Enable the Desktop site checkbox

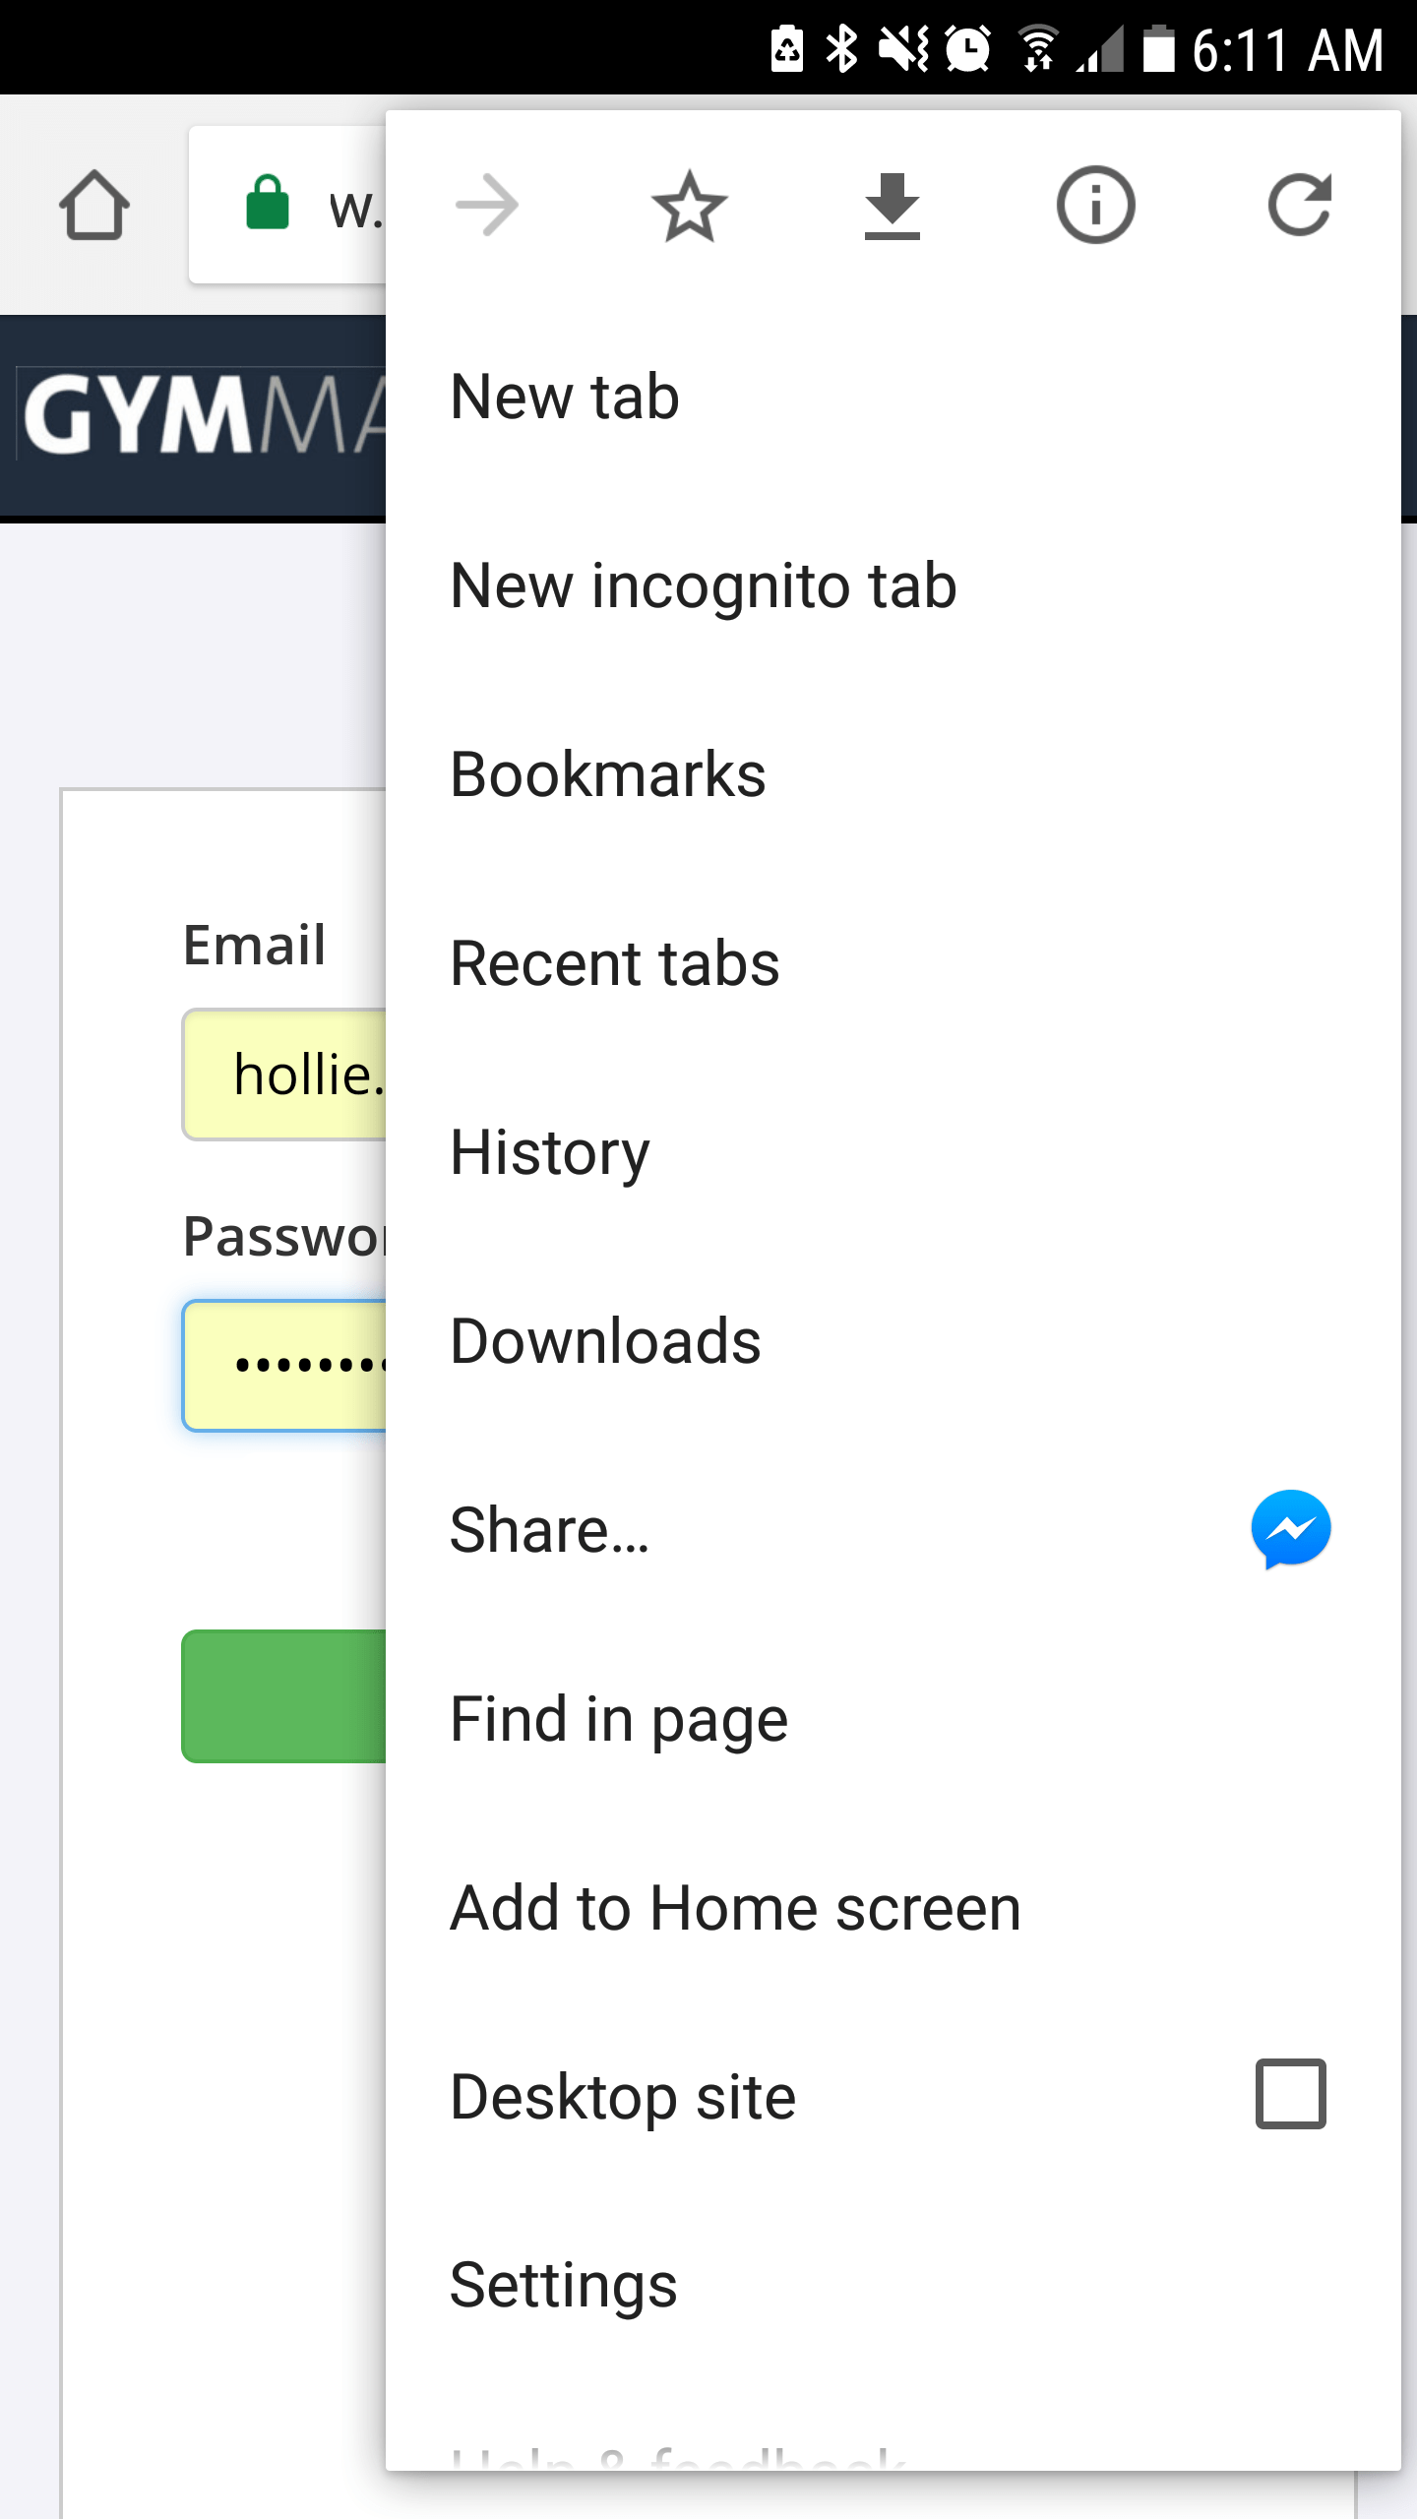coord(1291,2094)
